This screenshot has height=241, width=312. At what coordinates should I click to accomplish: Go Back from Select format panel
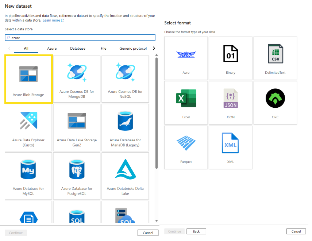click(x=196, y=231)
